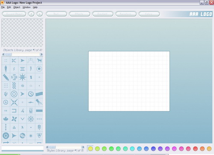Pick the pine tree shape
Viewport: 214px width, 155px height.
click(x=39, y=127)
